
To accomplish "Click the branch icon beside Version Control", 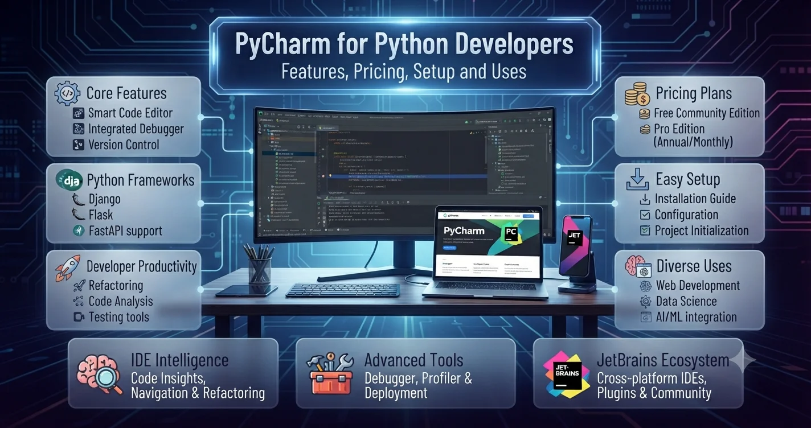I will 79,145.
